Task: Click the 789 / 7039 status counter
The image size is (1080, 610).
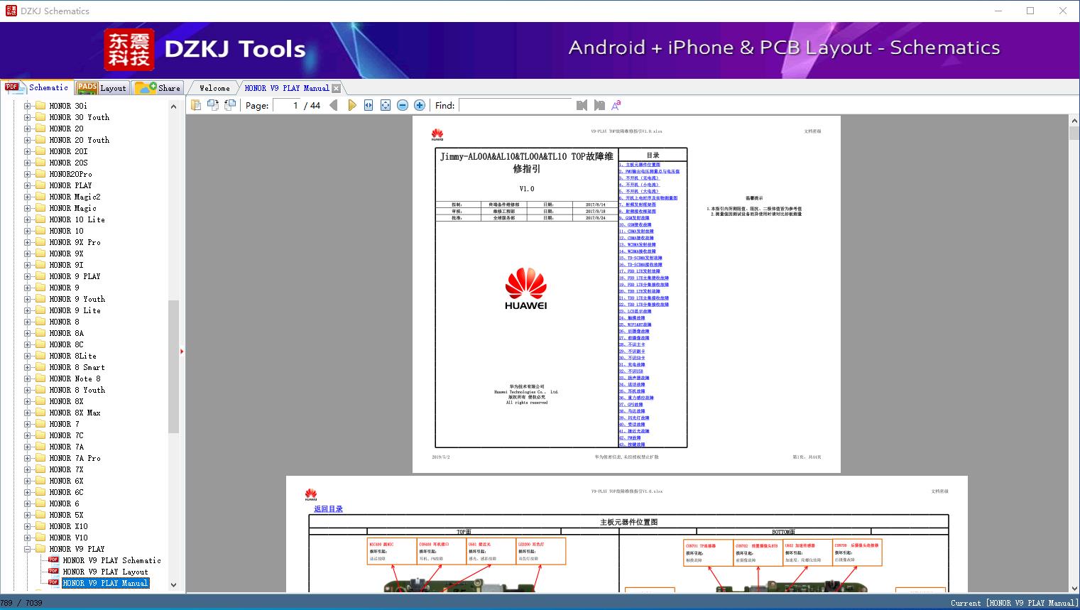Action: pyautogui.click(x=21, y=603)
